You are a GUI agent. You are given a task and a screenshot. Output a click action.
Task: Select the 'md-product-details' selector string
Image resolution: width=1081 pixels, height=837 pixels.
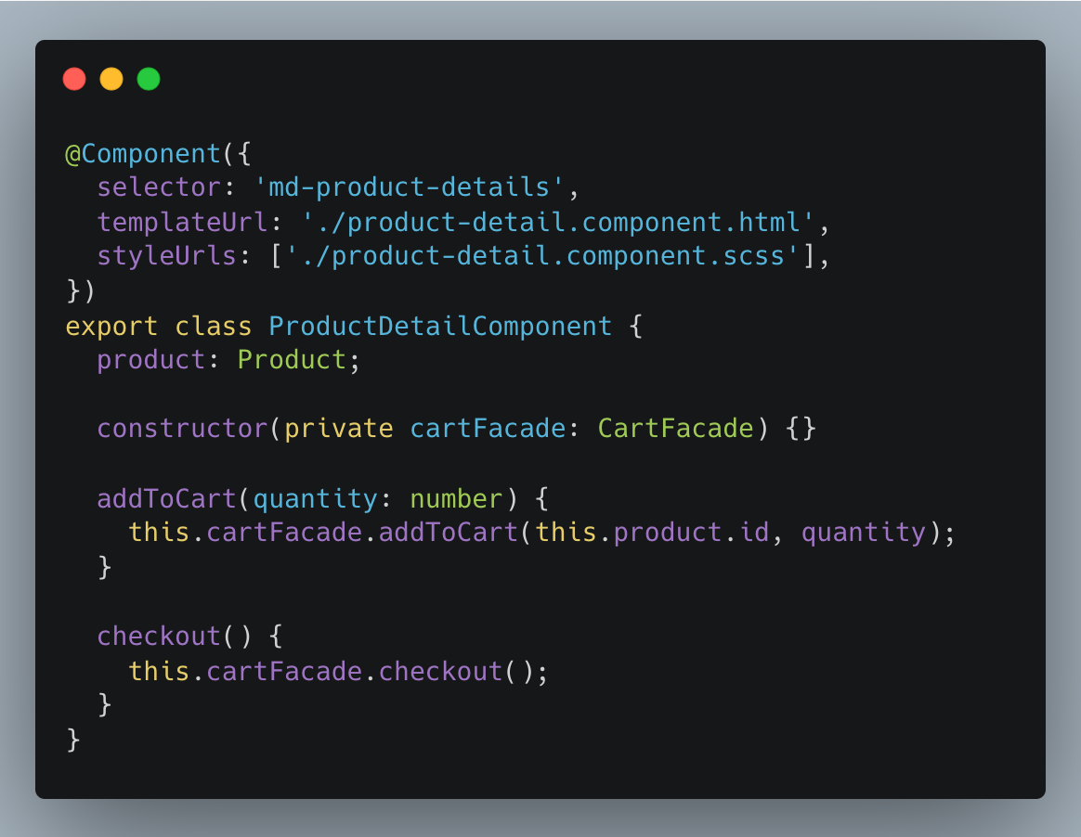pyautogui.click(x=409, y=187)
